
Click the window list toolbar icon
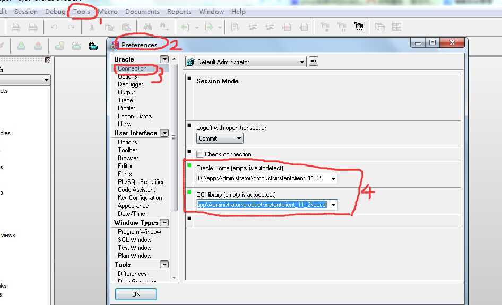380,27
